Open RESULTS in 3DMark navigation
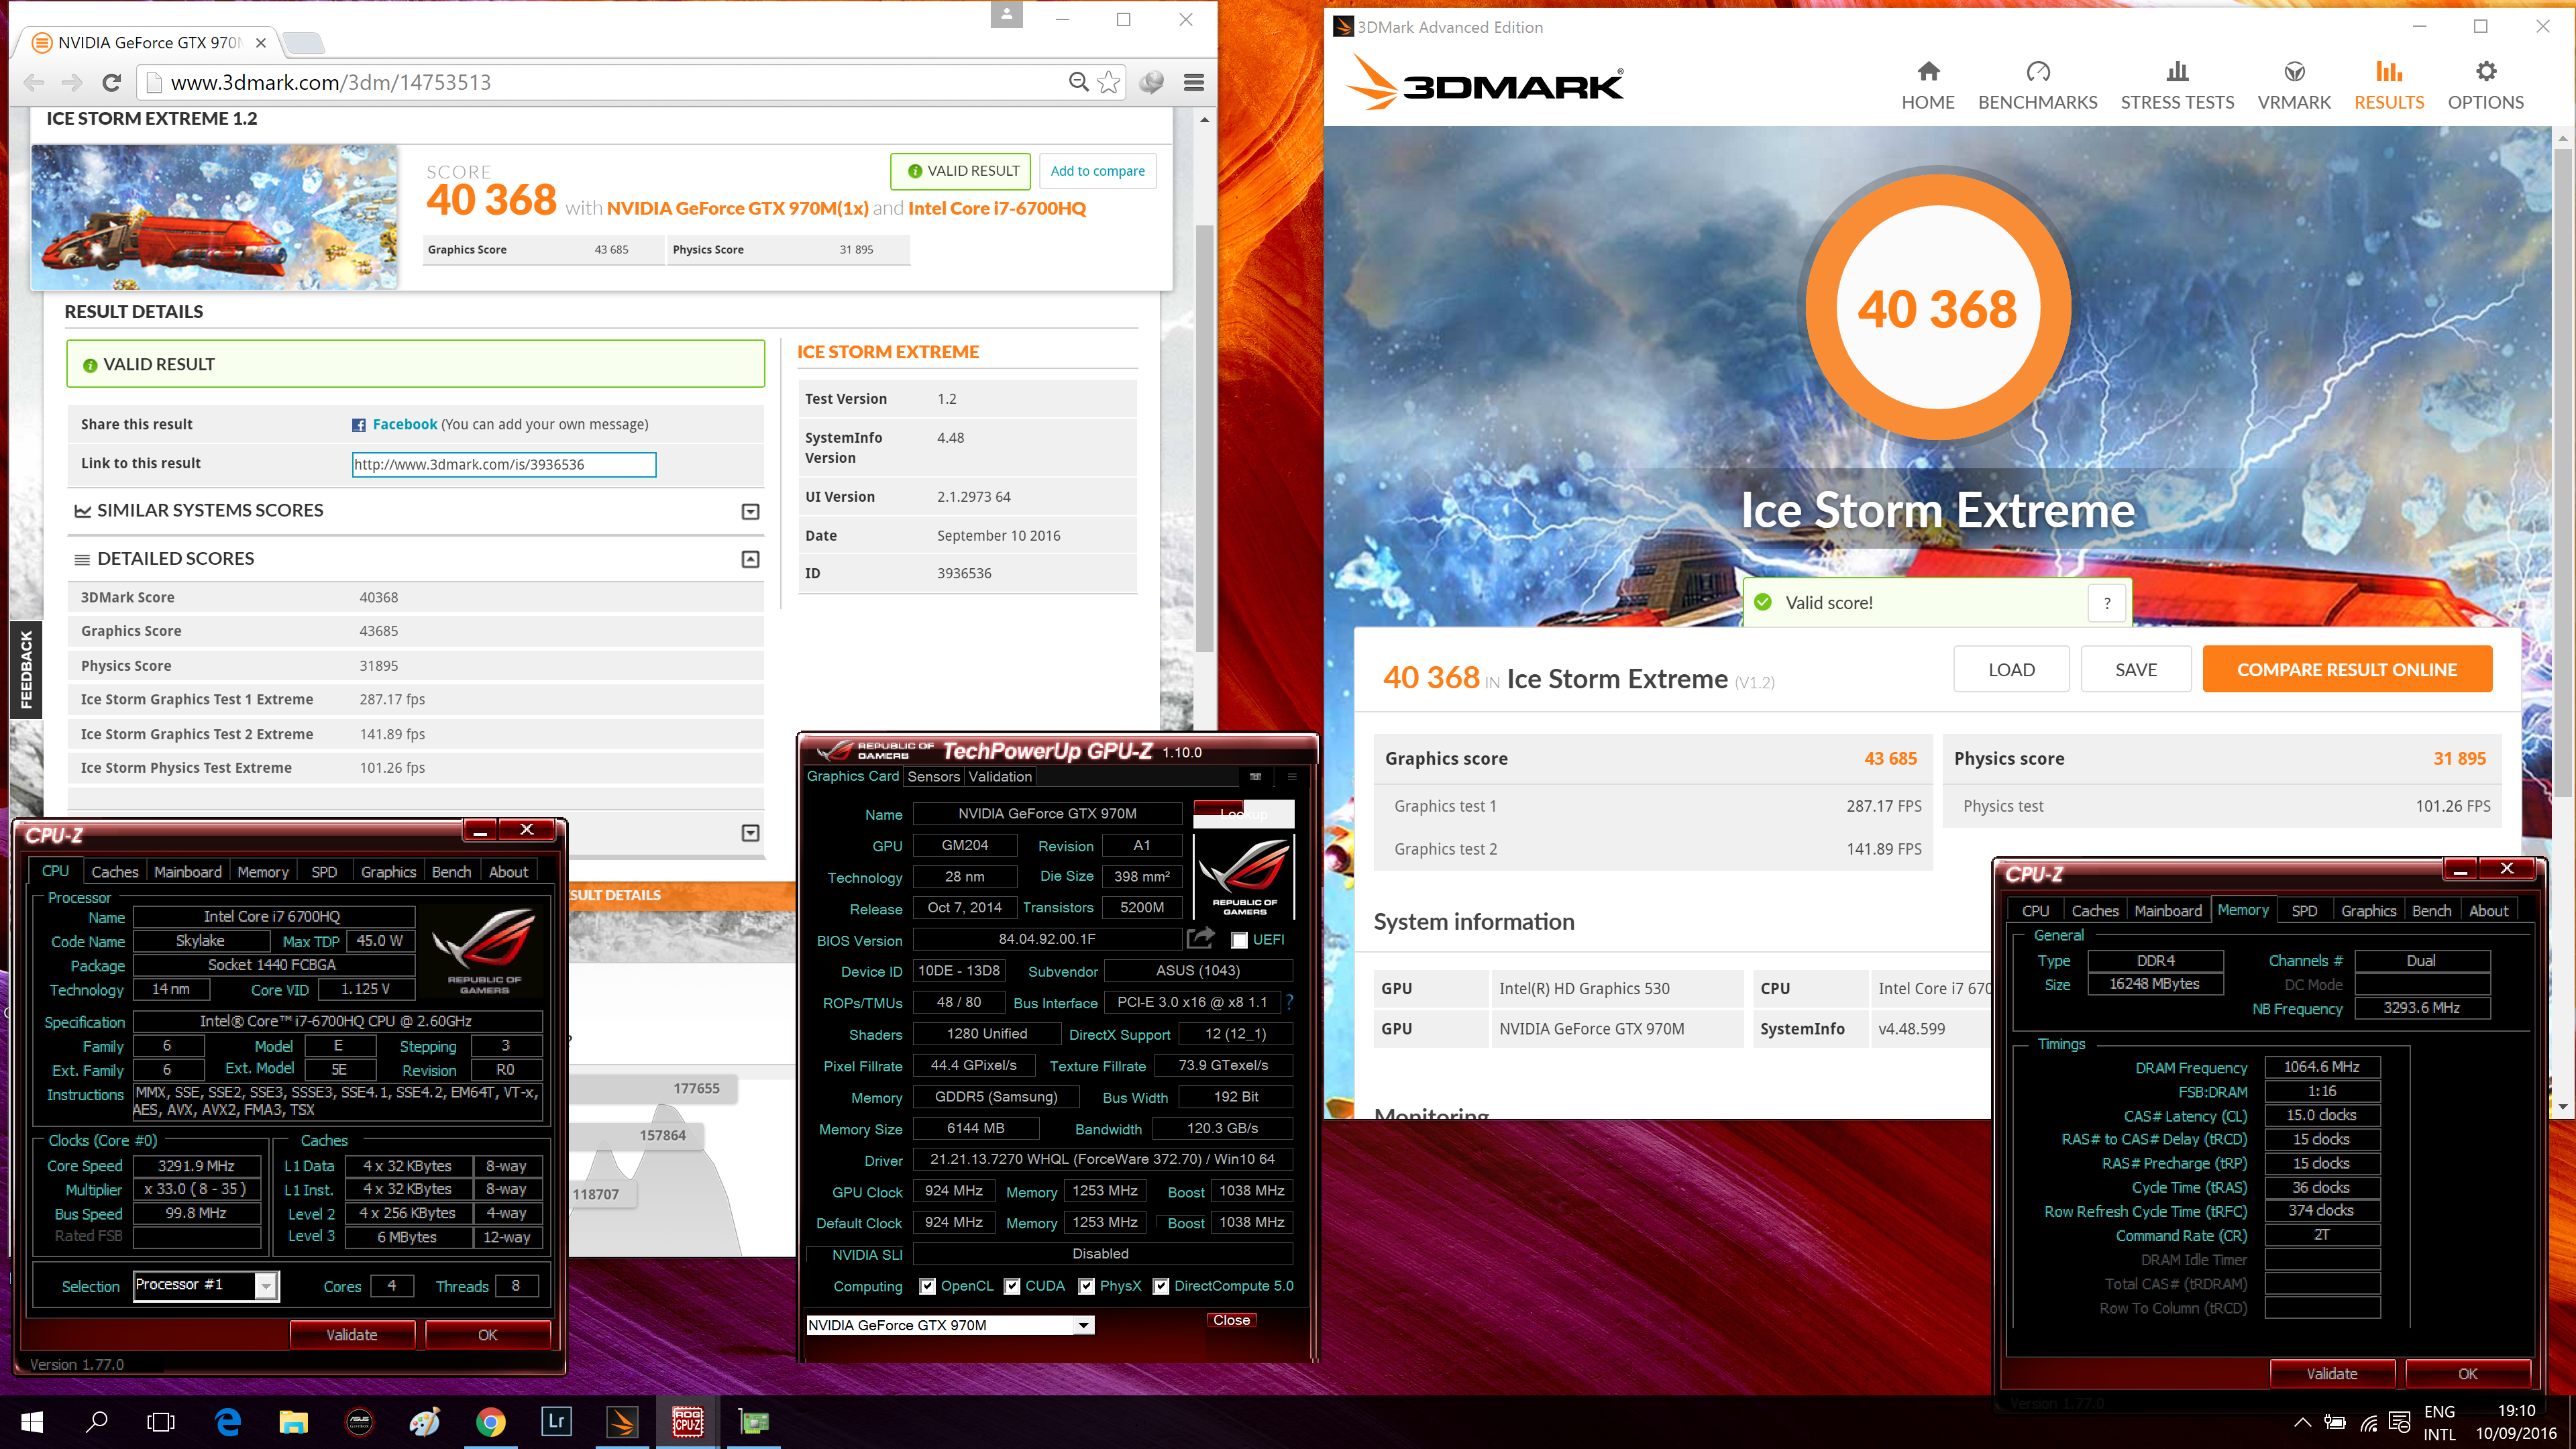 (2388, 85)
